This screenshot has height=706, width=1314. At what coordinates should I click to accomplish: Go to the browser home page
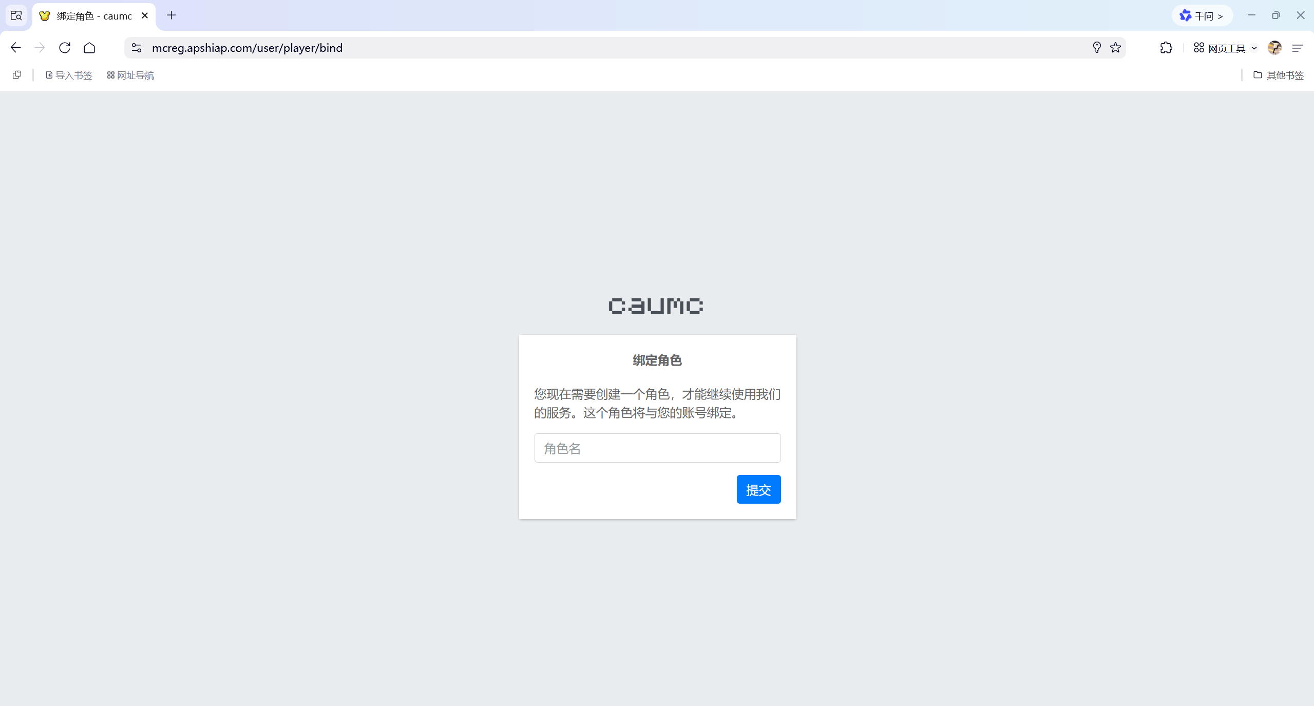click(89, 48)
